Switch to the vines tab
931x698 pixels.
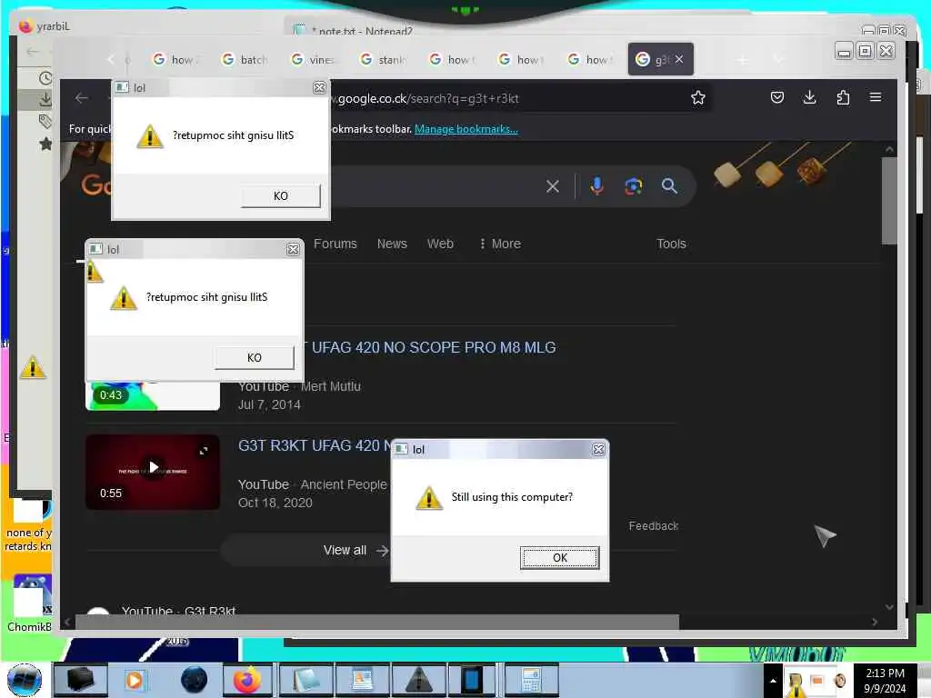[314, 59]
